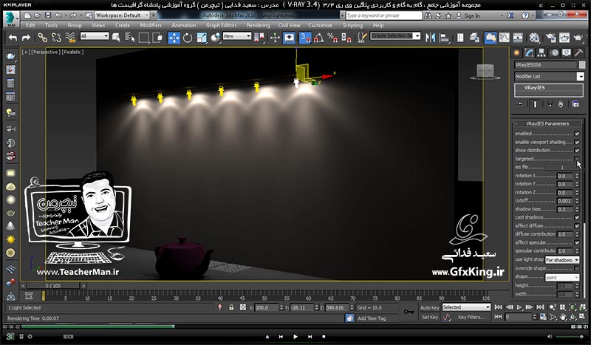The height and width of the screenshot is (345, 591).
Task: Adjust the KMPlayer volume slider
Action: pyautogui.click(x=570, y=336)
